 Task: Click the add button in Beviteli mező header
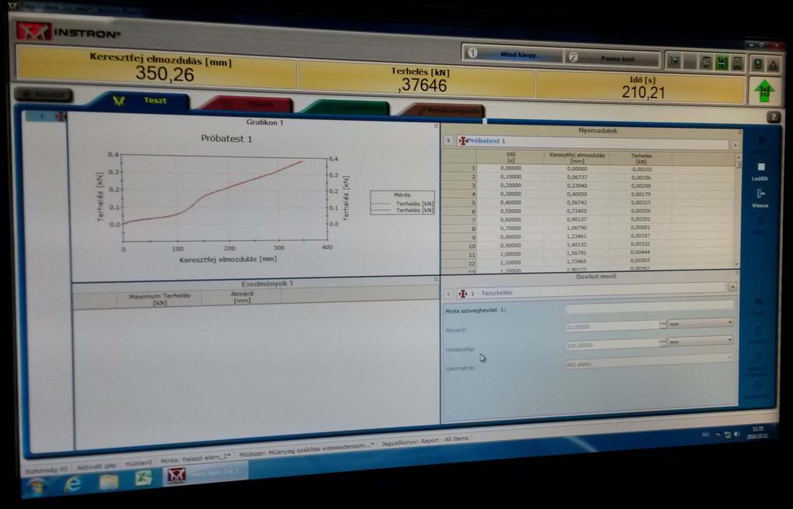point(733,287)
